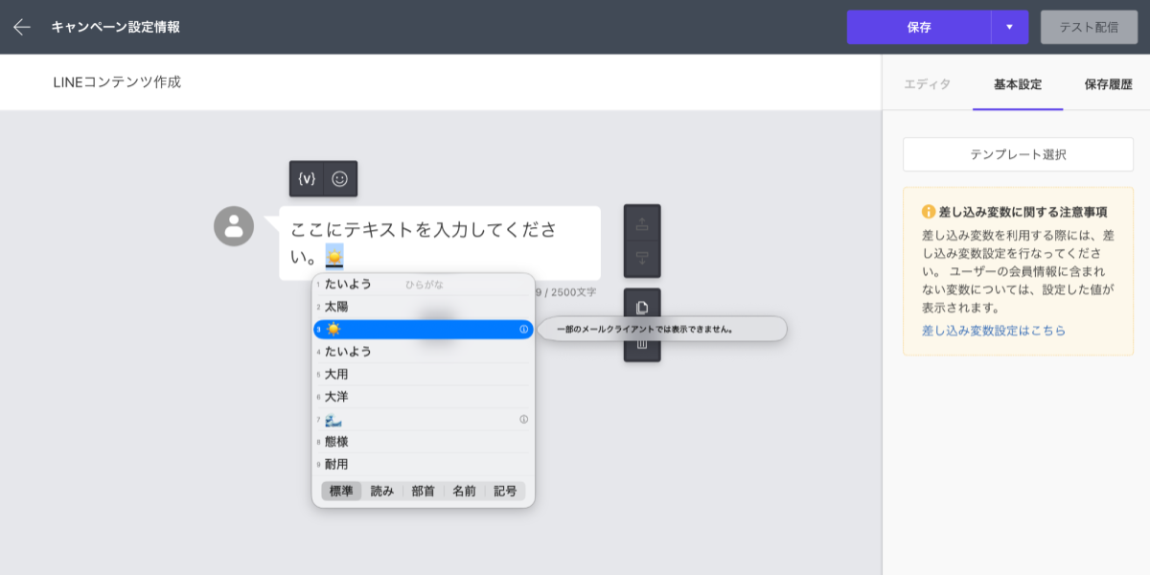Viewport: 1150px width, 575px height.
Task: Click the テスト配信 button
Action: click(x=1089, y=27)
